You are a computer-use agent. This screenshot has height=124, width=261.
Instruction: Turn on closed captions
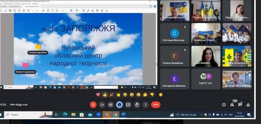111,105
